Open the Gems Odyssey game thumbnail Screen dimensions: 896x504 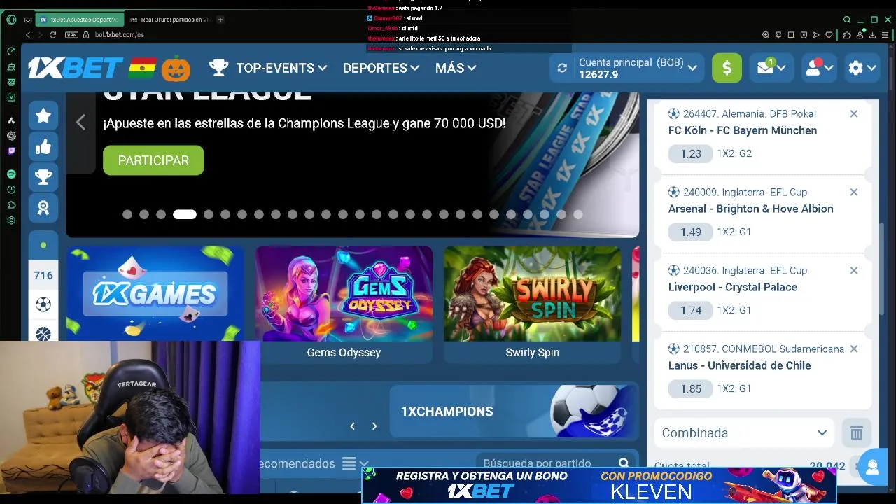pyautogui.click(x=344, y=293)
